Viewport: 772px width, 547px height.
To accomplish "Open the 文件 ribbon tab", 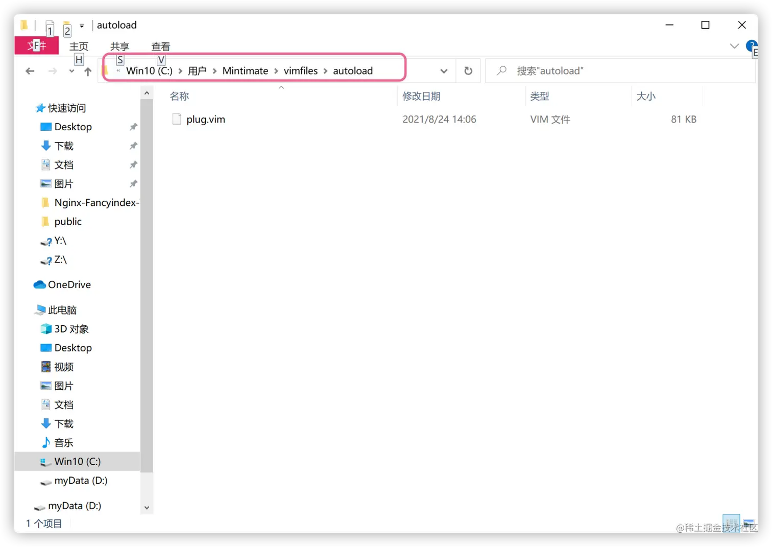I will pos(37,45).
